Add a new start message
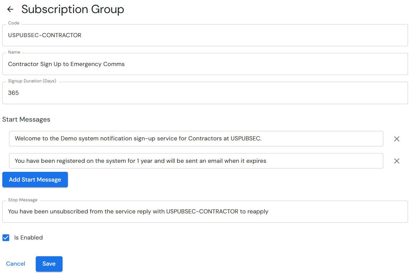The image size is (411, 273). [x=35, y=180]
